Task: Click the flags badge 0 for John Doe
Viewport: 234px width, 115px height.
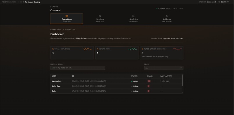Action: click(149, 86)
